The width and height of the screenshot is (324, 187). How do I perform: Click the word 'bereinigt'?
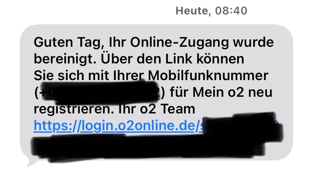pyautogui.click(x=65, y=59)
